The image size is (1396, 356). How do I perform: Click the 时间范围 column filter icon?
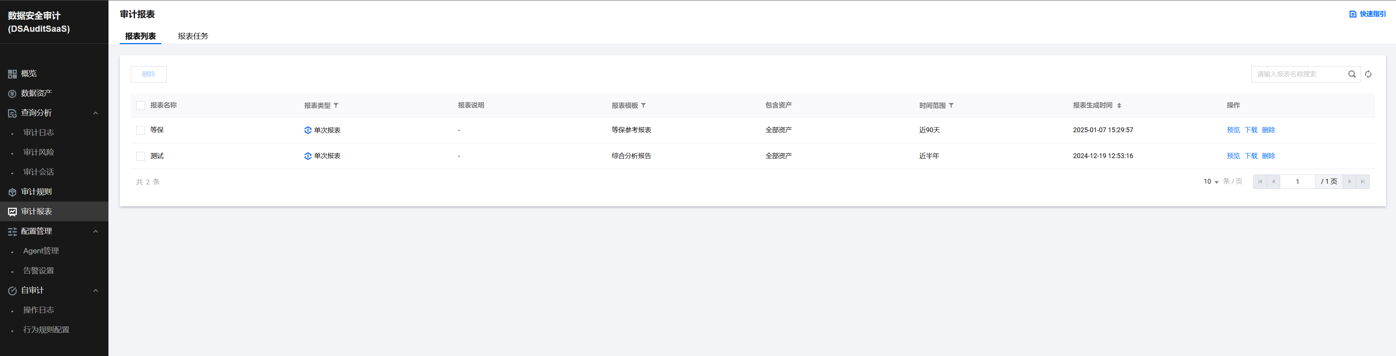tap(951, 106)
